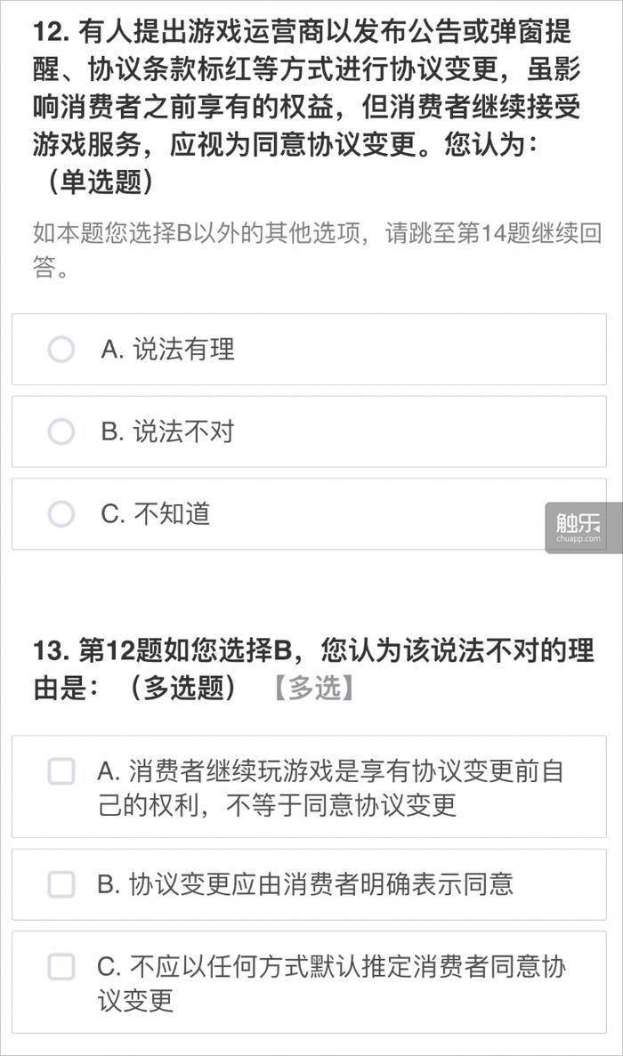
Task: Select radio button for option A 说法有理
Action: [x=61, y=351]
